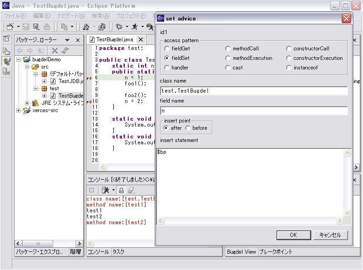The image size is (363, 270).
Task: Click the Up folder icon in Package Explorer
Action: pyautogui.click(x=40, y=50)
